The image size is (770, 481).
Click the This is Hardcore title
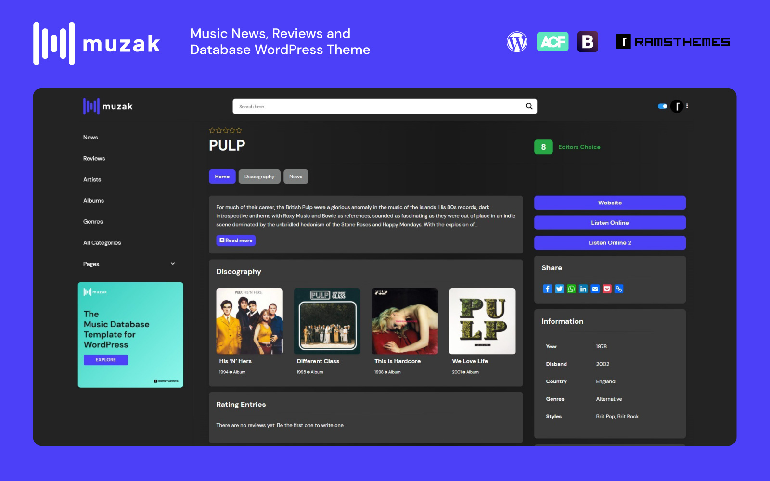[398, 361]
